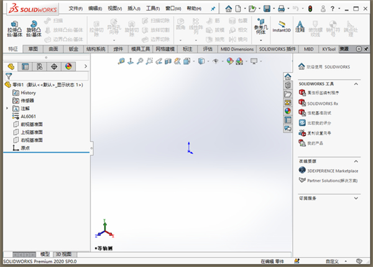Click the Save icon in the top toolbar
The width and height of the screenshot is (373, 267).
[267, 9]
